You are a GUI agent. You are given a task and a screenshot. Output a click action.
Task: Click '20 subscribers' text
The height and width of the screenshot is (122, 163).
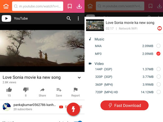pyautogui.click(x=23, y=109)
